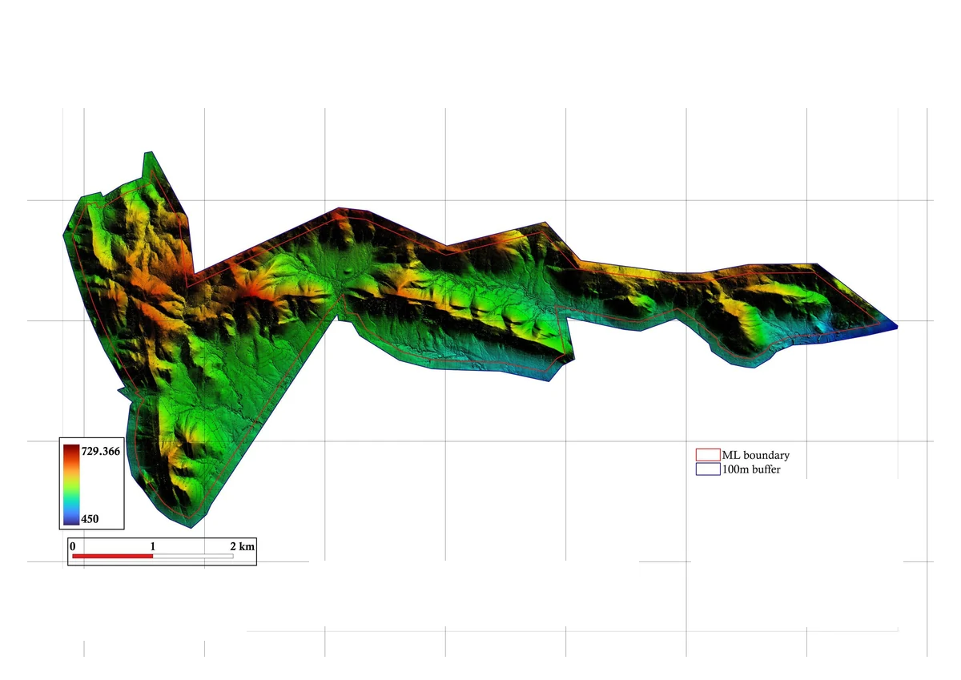The image size is (961, 680).
Task: Select the 100m buffer legend text
Action: tap(751, 469)
